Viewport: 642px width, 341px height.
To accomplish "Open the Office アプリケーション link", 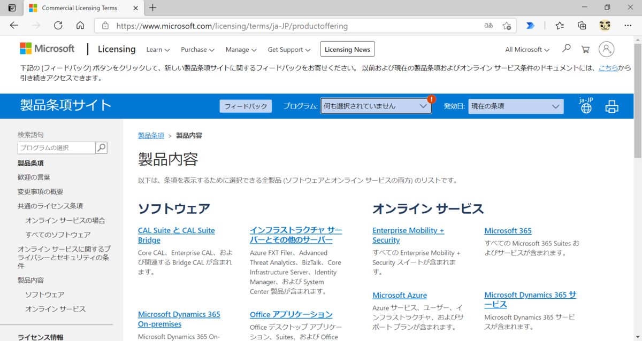I will 291,314.
